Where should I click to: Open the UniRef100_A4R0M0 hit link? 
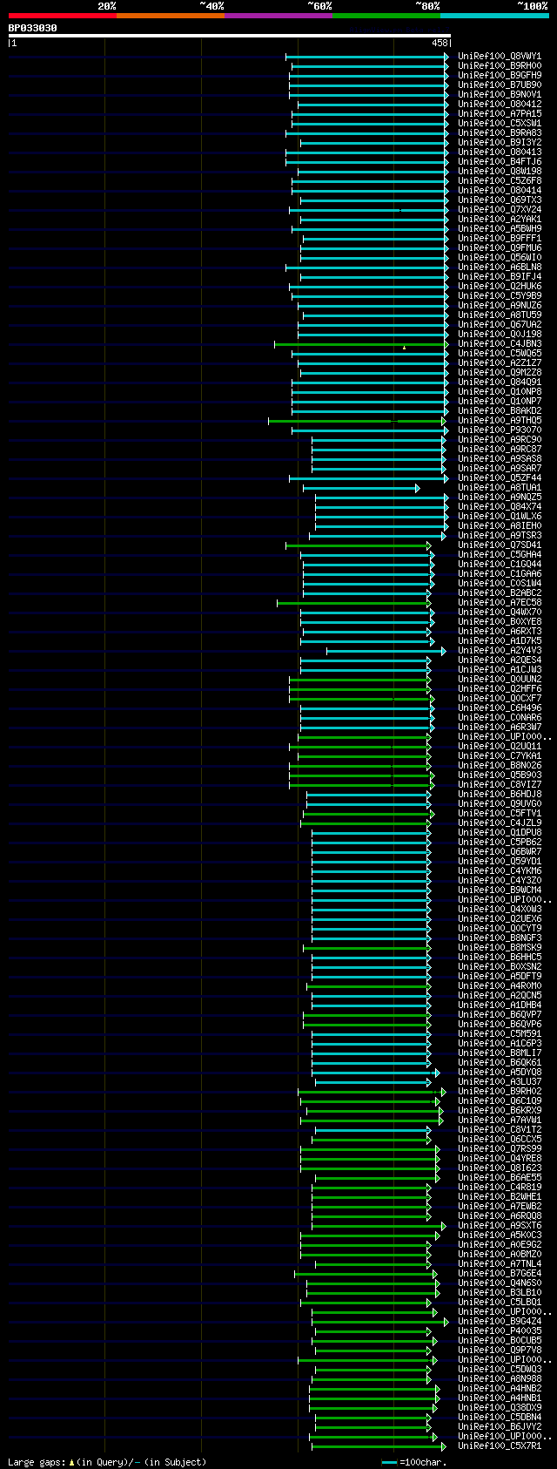click(x=500, y=986)
